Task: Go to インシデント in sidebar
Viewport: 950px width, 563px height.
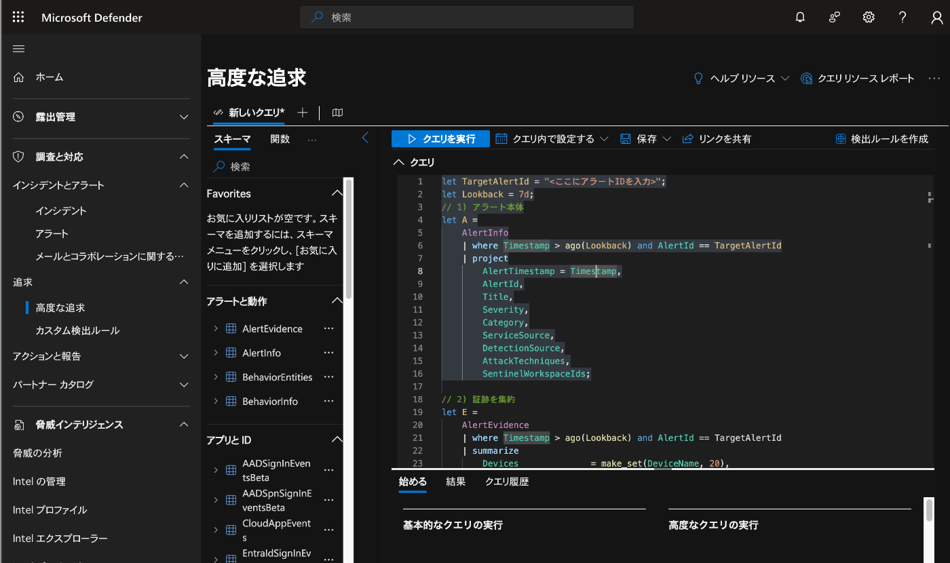Action: click(61, 210)
